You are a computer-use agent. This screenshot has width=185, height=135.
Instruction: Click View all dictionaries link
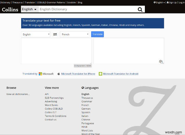pyautogui.click(x=18, y=94)
